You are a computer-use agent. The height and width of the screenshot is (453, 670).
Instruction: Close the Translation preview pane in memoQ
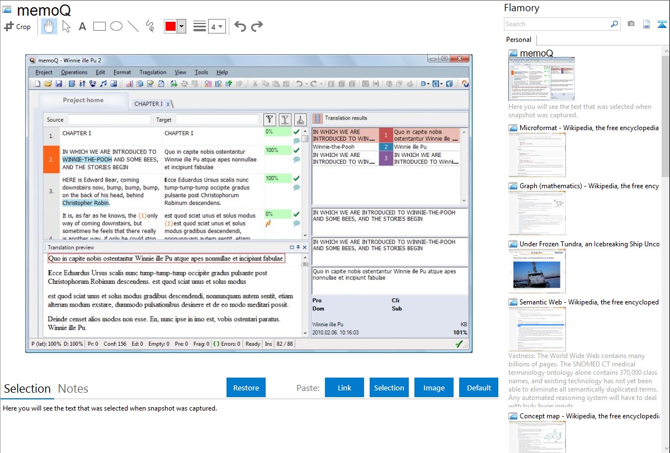(x=305, y=247)
